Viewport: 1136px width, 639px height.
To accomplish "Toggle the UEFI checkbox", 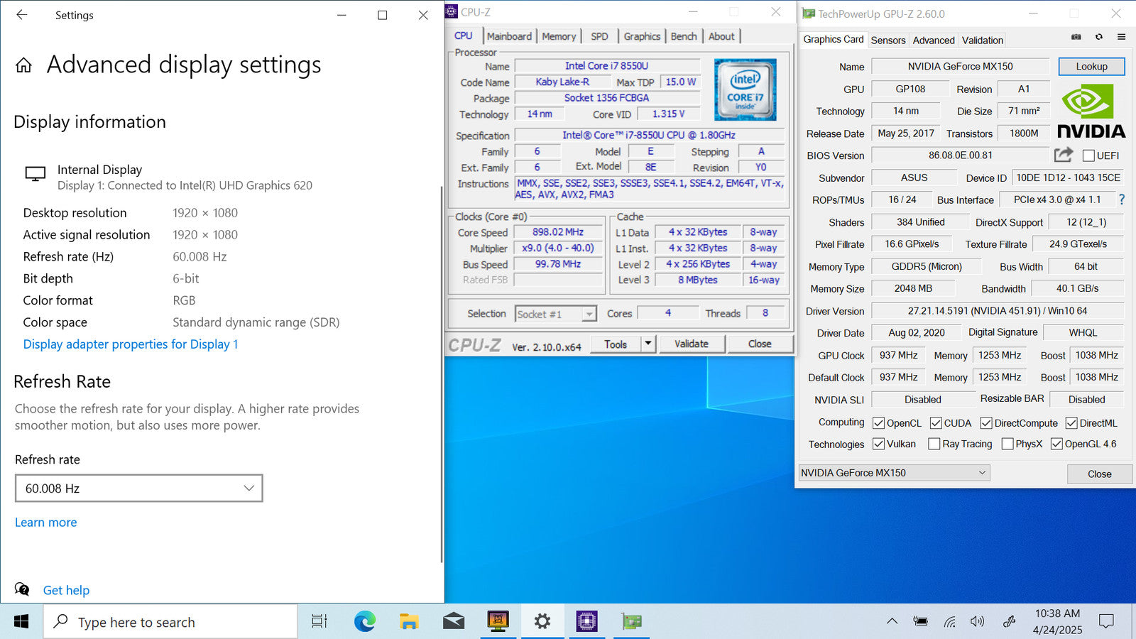I will [1088, 155].
